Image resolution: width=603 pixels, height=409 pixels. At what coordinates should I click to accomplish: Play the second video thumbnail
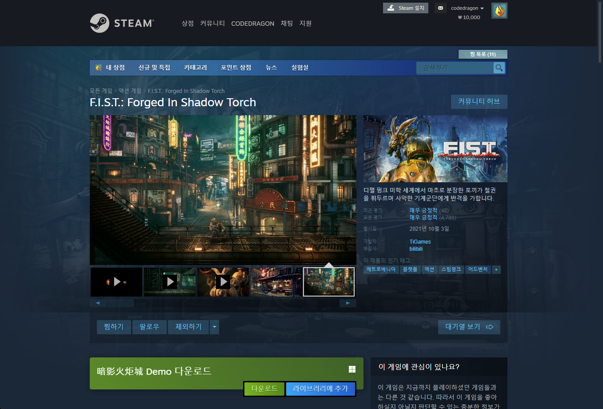170,282
